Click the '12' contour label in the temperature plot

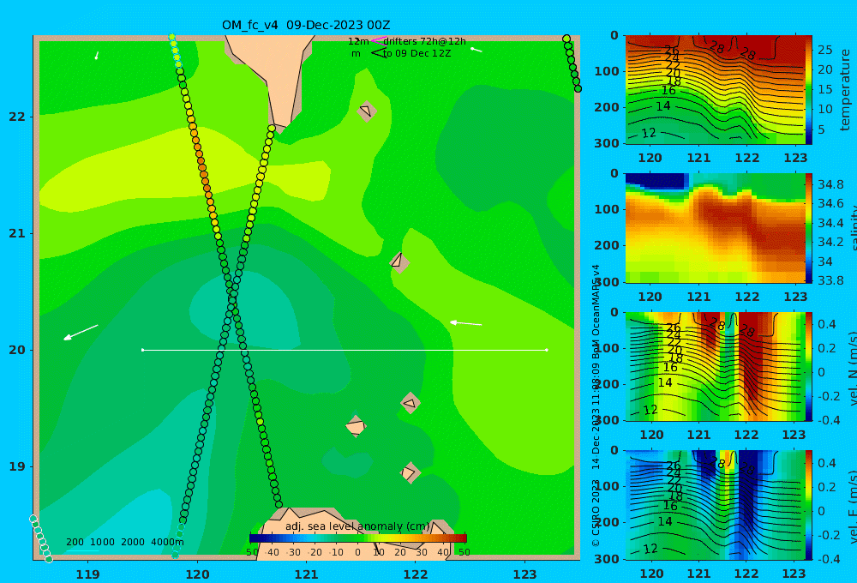click(648, 133)
